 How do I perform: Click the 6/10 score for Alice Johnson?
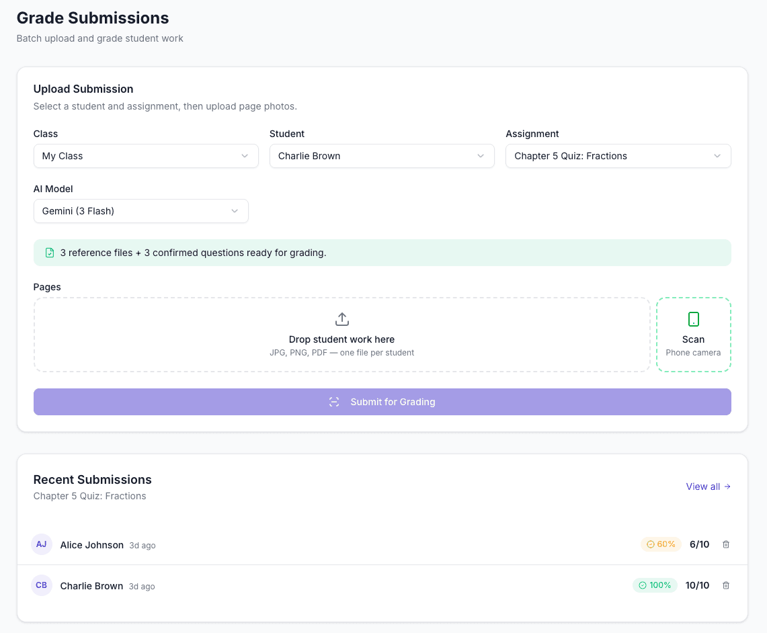pos(699,544)
